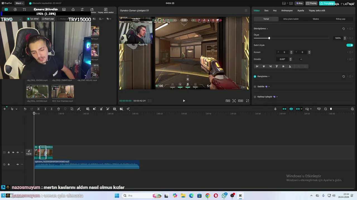Open the Audio library icon
The height and width of the screenshot is (200, 357).
15,9
